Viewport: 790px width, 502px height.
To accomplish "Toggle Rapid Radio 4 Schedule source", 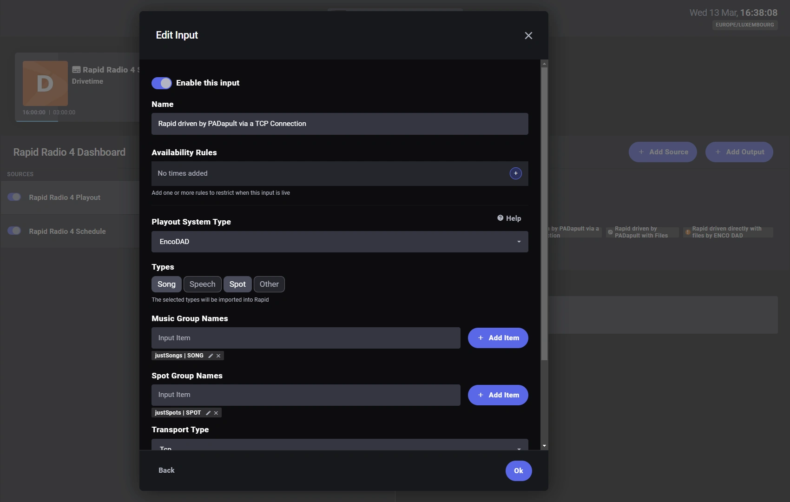I will coord(14,231).
